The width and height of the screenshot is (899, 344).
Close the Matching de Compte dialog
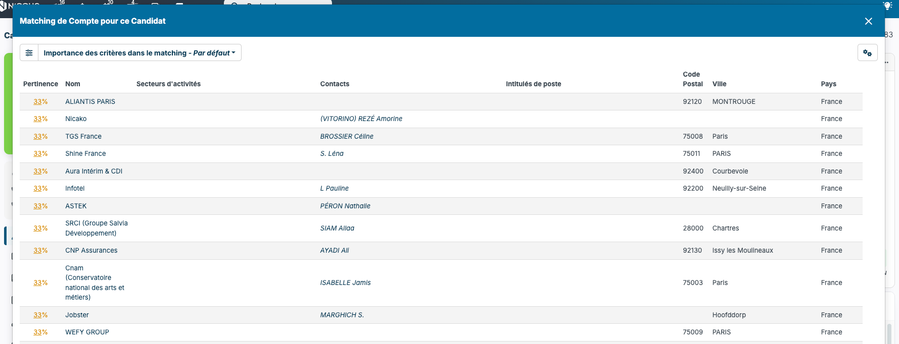(868, 21)
